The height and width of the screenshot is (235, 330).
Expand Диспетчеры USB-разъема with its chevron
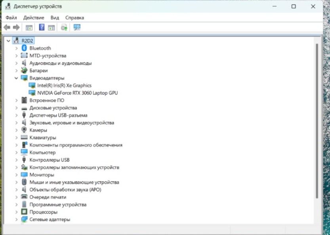pyautogui.click(x=16, y=115)
